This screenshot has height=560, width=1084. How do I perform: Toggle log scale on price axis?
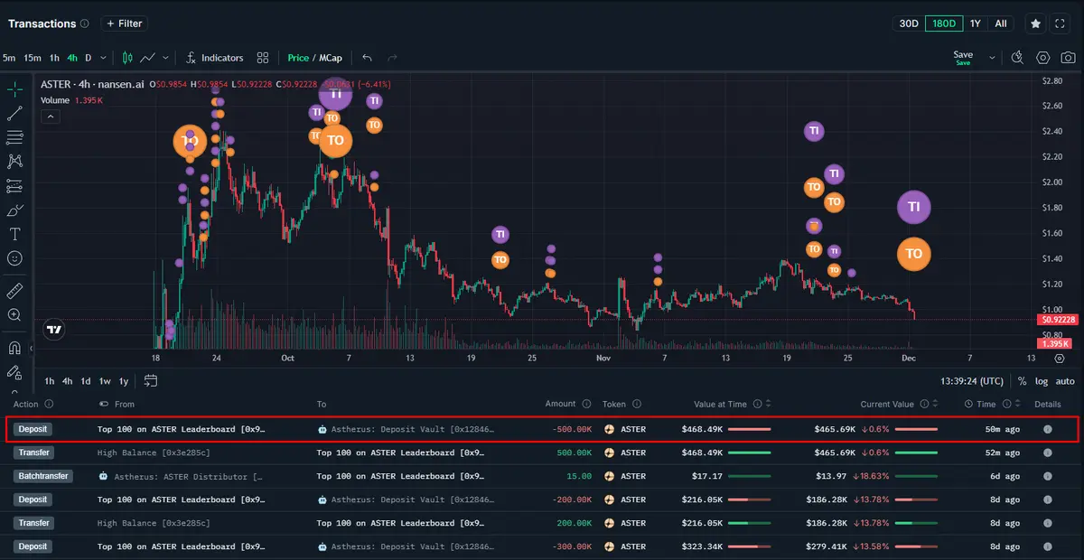coord(1042,381)
